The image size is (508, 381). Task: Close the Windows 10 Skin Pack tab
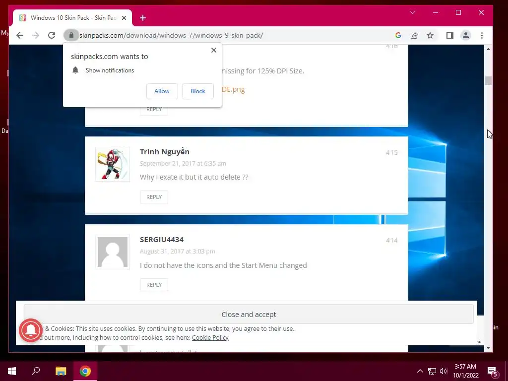click(124, 18)
